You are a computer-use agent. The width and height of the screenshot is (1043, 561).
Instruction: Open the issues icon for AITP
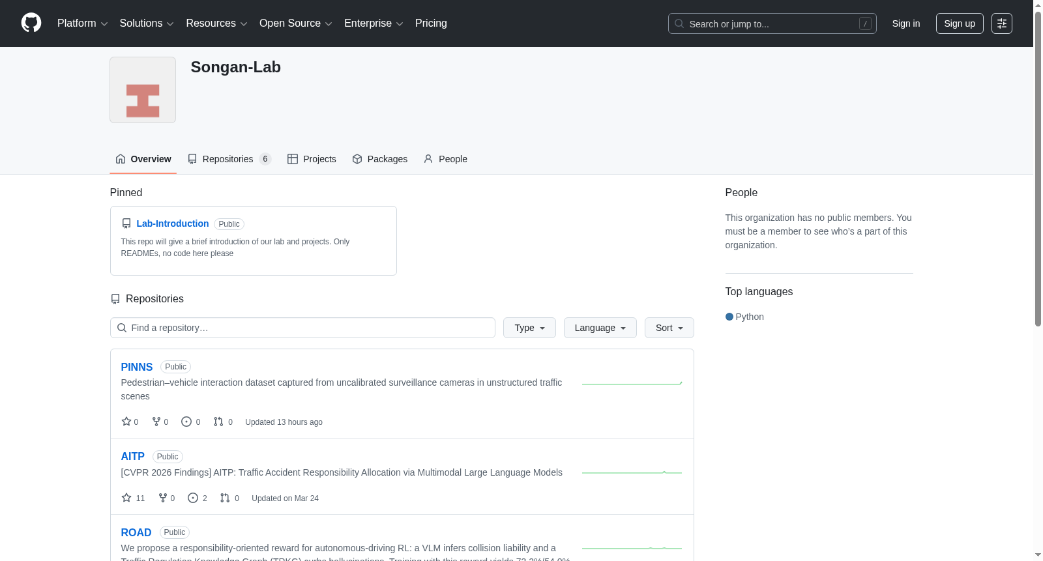(x=193, y=498)
